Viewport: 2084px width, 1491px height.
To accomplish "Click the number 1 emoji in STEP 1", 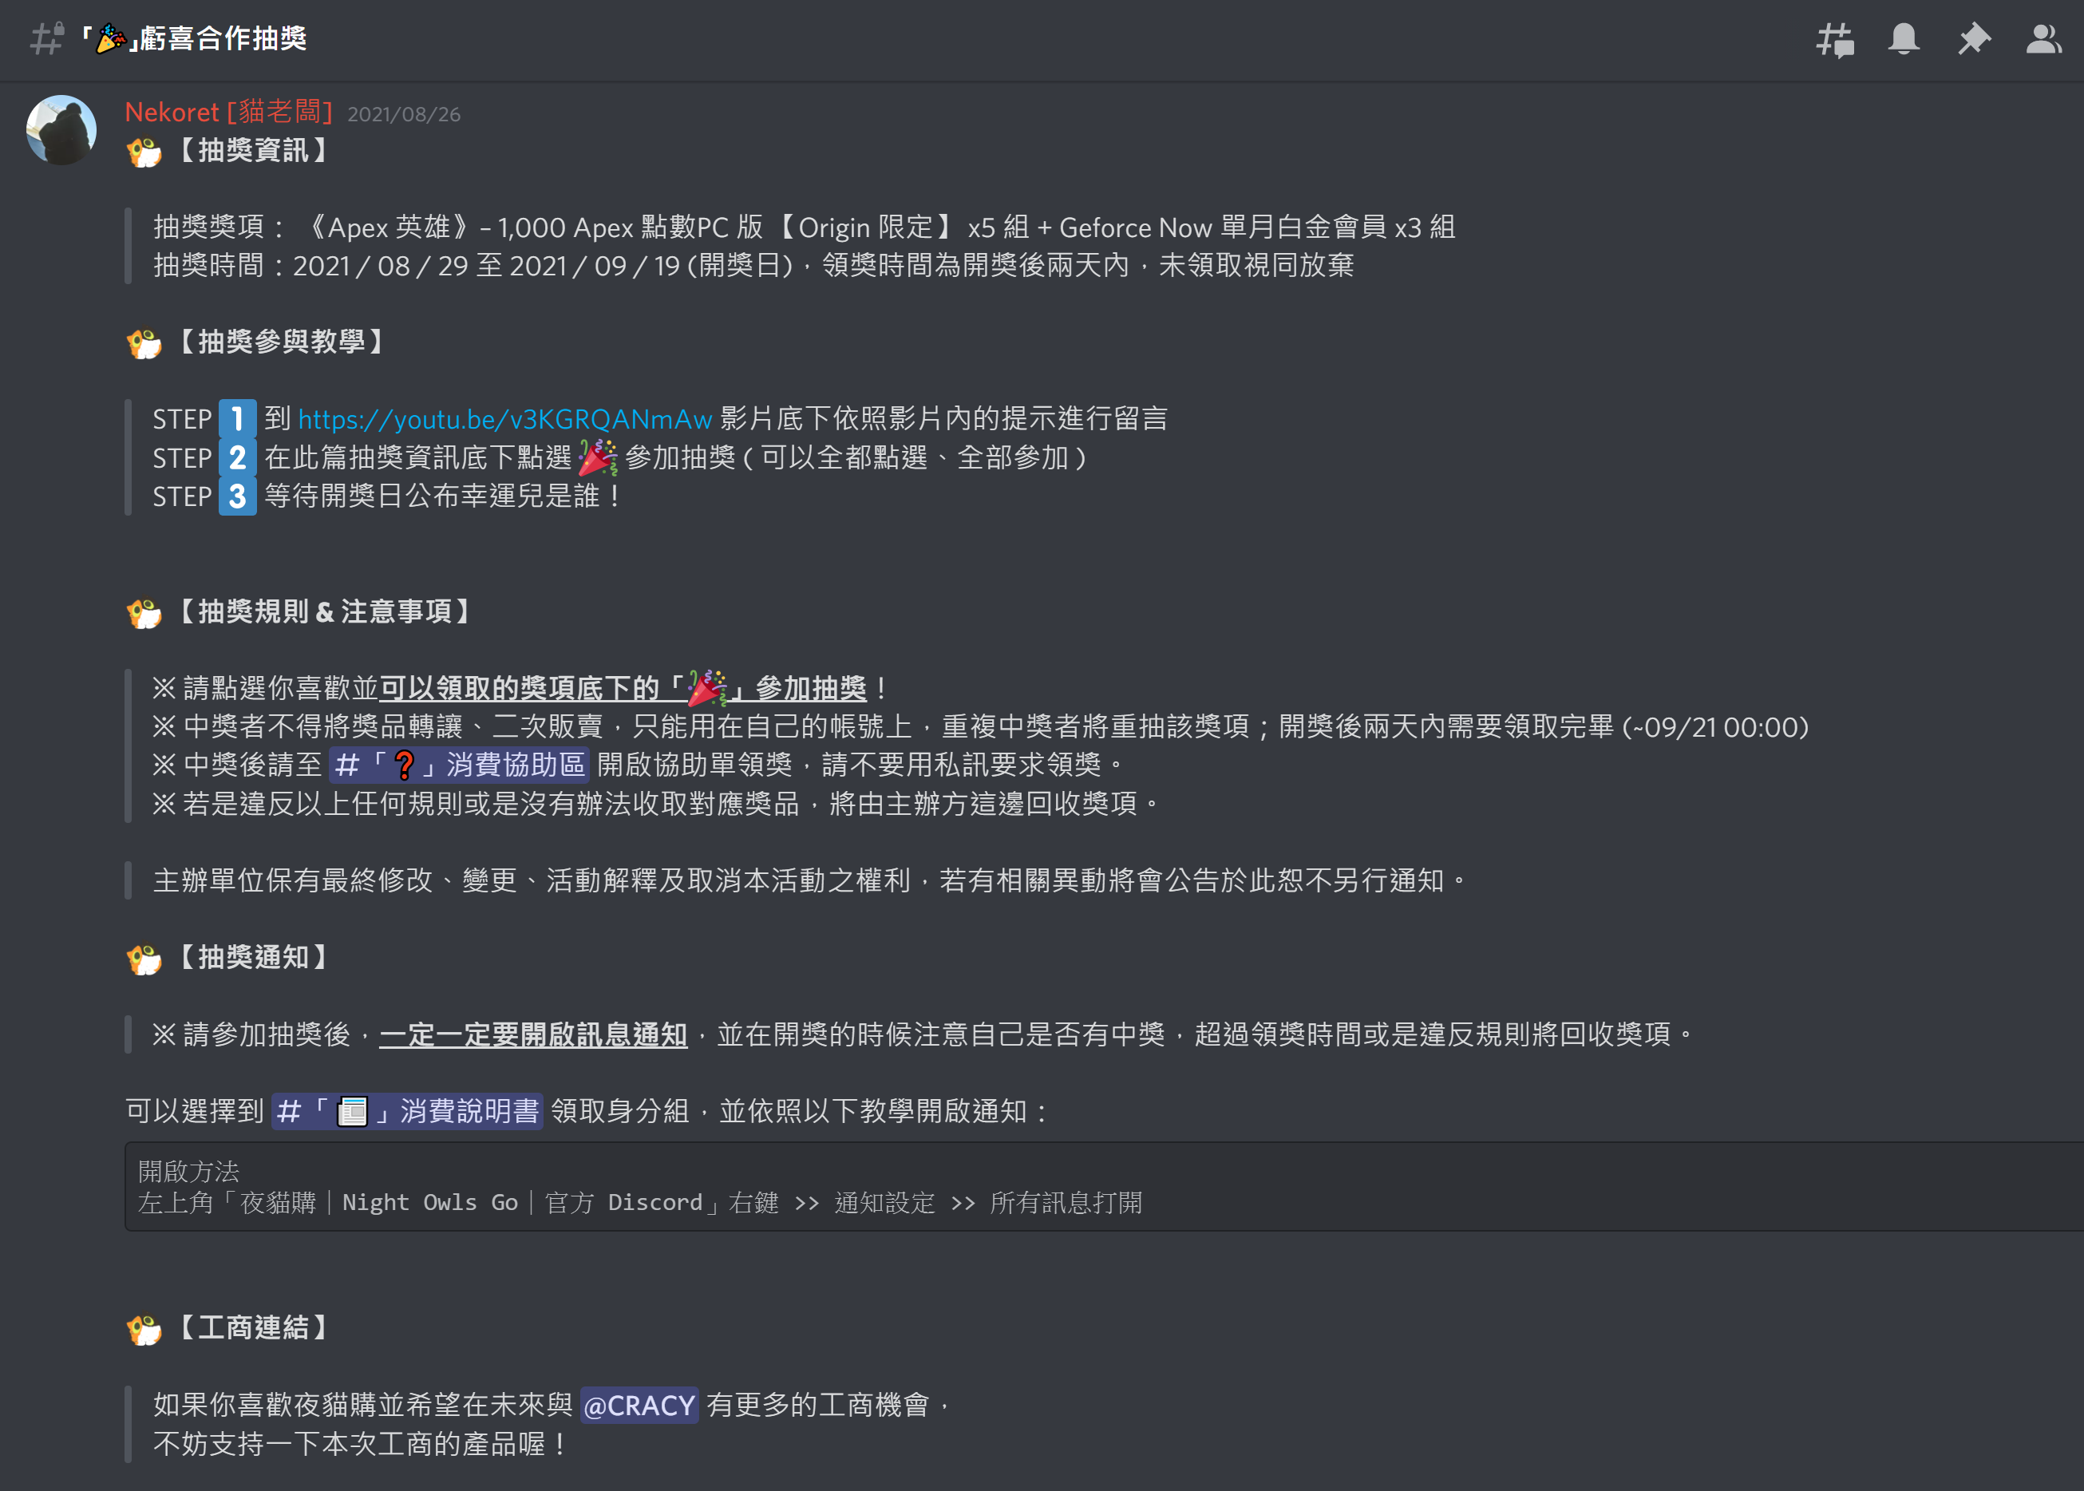I will (237, 419).
